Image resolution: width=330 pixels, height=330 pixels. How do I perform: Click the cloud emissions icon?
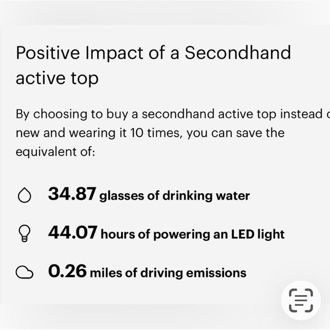tap(24, 272)
